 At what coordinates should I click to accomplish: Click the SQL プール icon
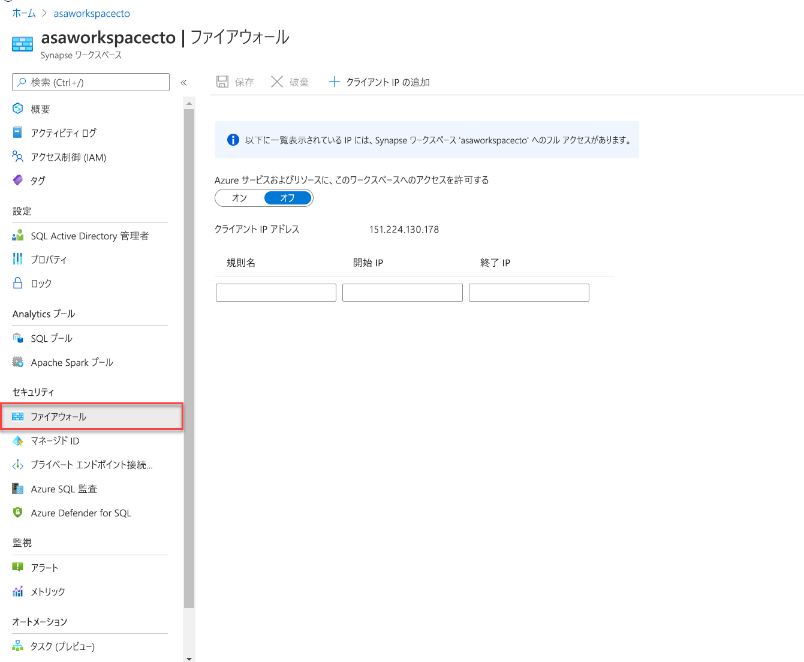17,338
